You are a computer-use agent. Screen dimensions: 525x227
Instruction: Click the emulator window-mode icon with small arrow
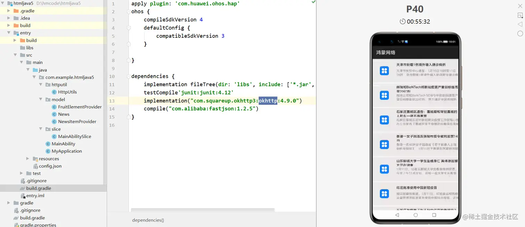[x=520, y=15]
